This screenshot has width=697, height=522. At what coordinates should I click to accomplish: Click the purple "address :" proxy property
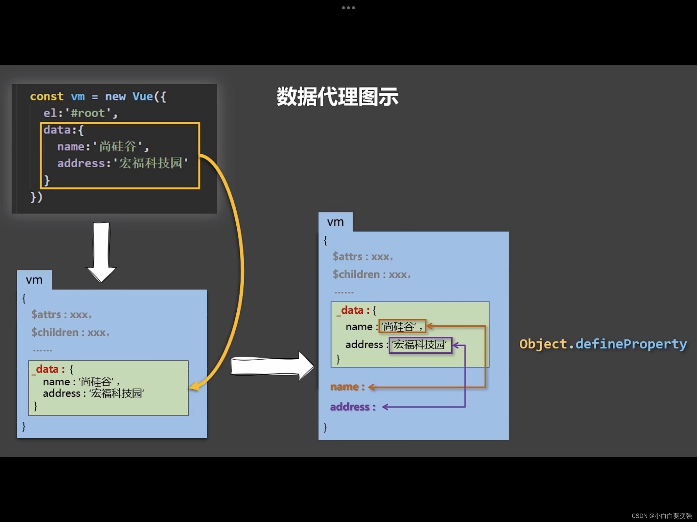353,407
